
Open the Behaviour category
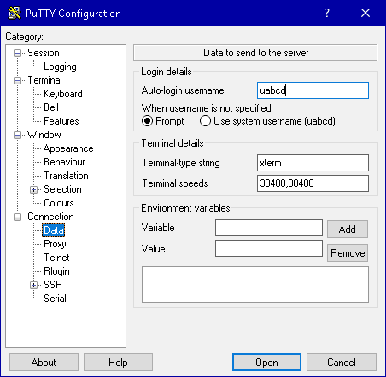[64, 162]
